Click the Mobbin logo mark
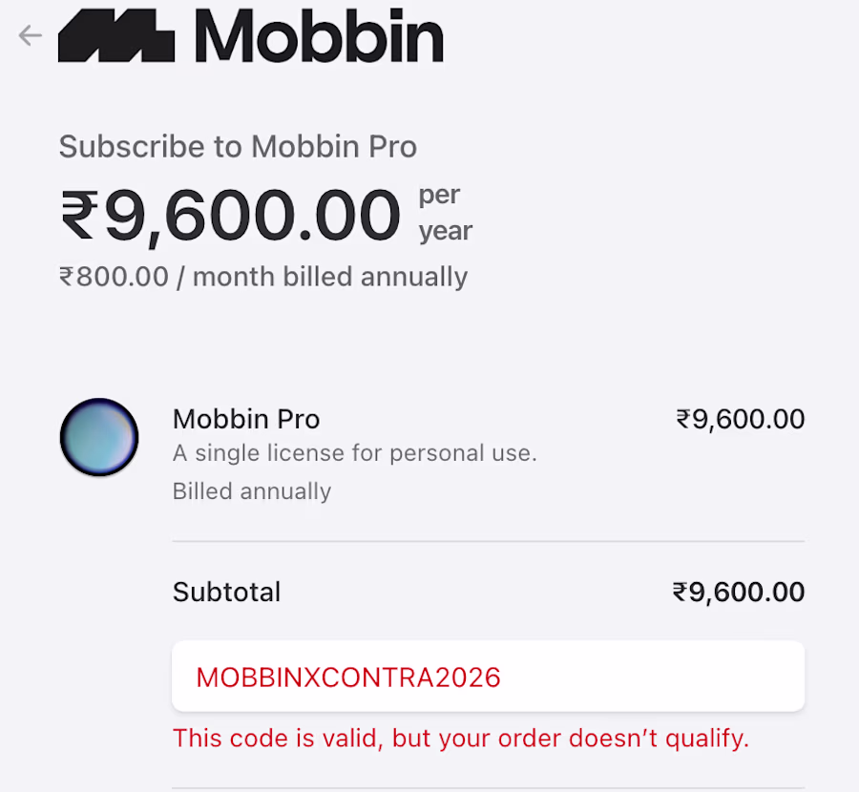The height and width of the screenshot is (792, 859). click(116, 36)
